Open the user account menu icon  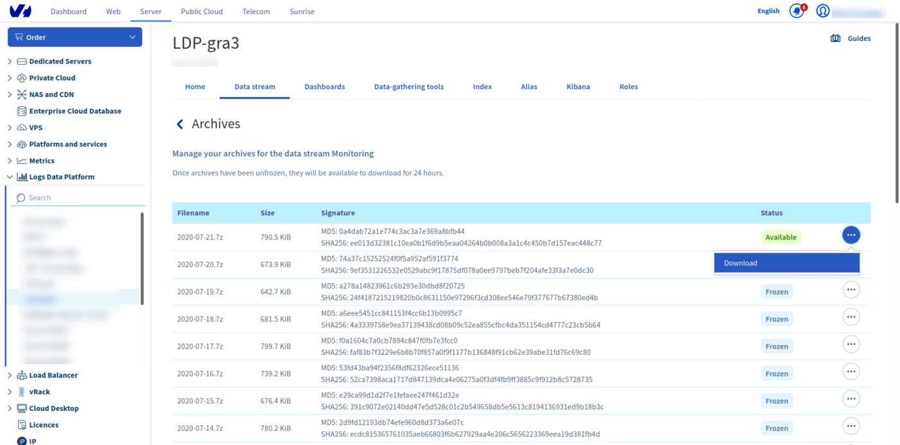[x=823, y=10]
